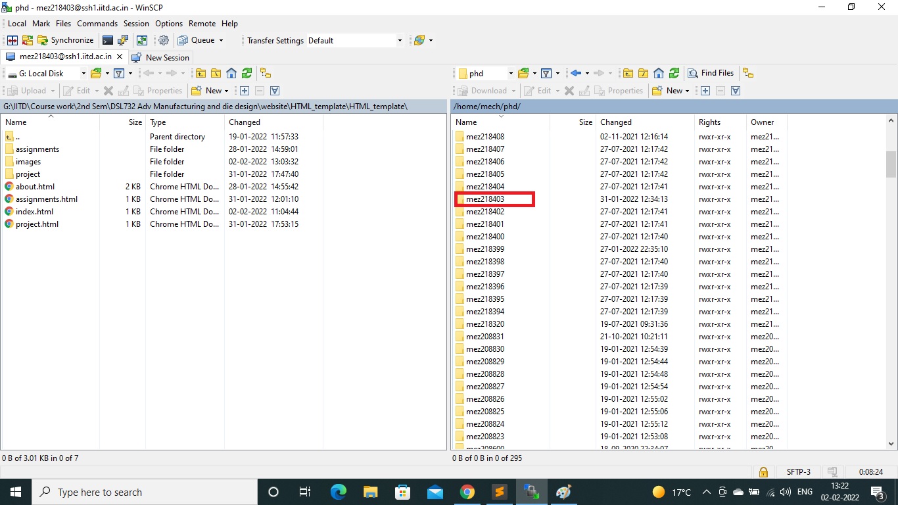Refresh the remote panel file list
This screenshot has width=898, height=505.
(x=674, y=73)
